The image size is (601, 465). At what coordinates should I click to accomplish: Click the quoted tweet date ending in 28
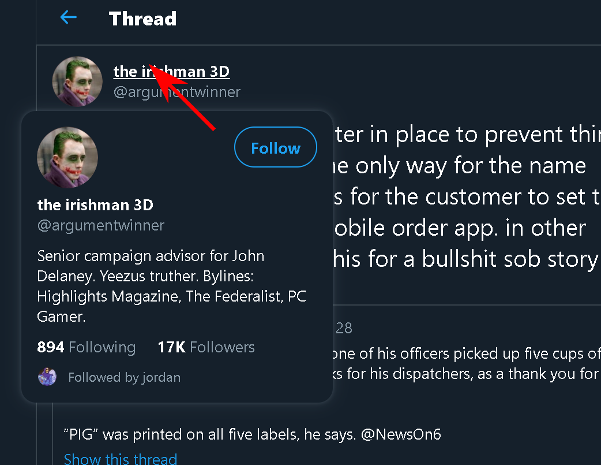pos(343,329)
